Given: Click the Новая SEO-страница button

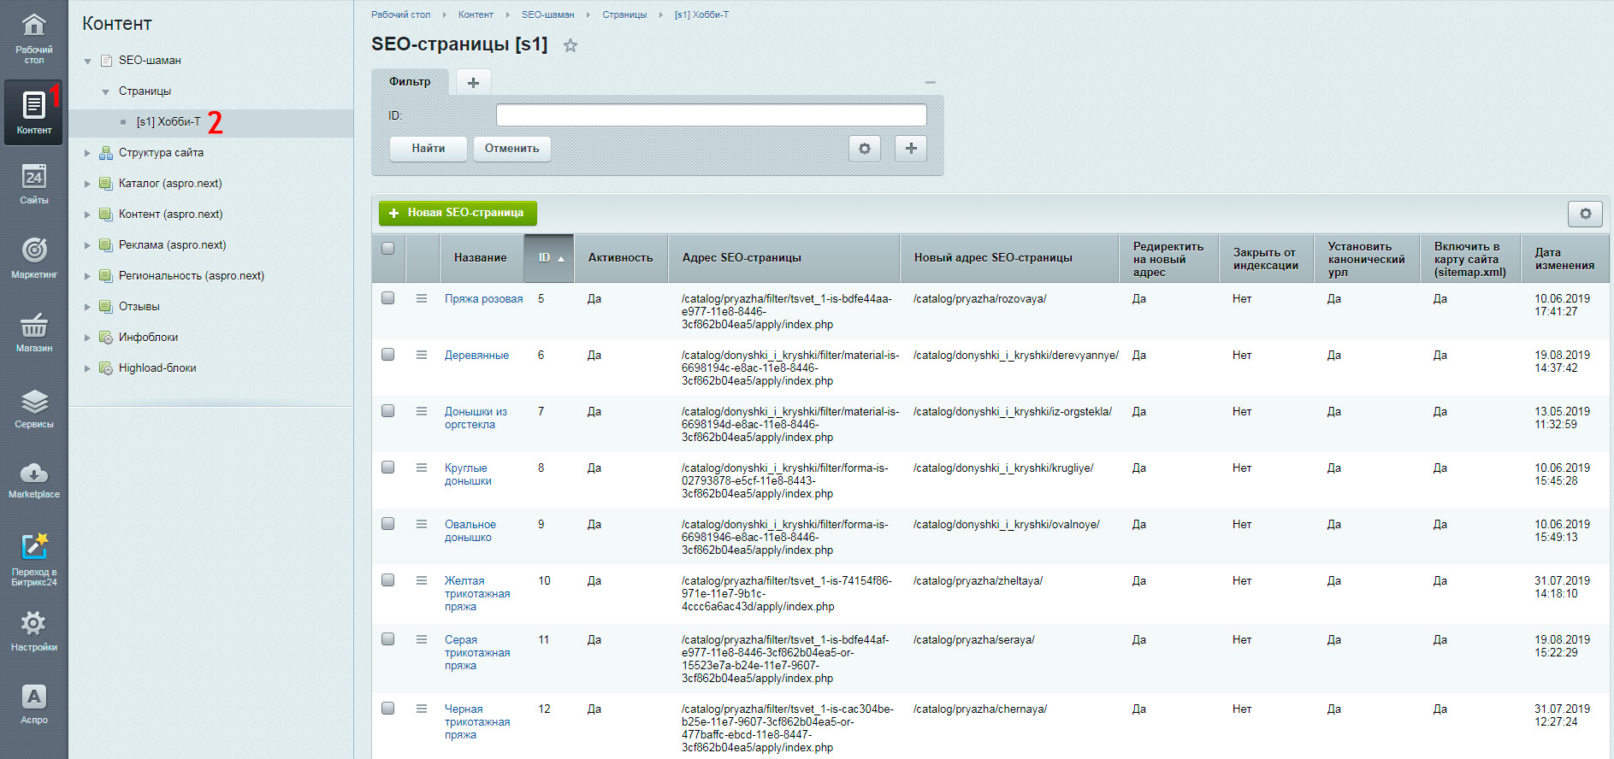Looking at the screenshot, I should pyautogui.click(x=458, y=213).
